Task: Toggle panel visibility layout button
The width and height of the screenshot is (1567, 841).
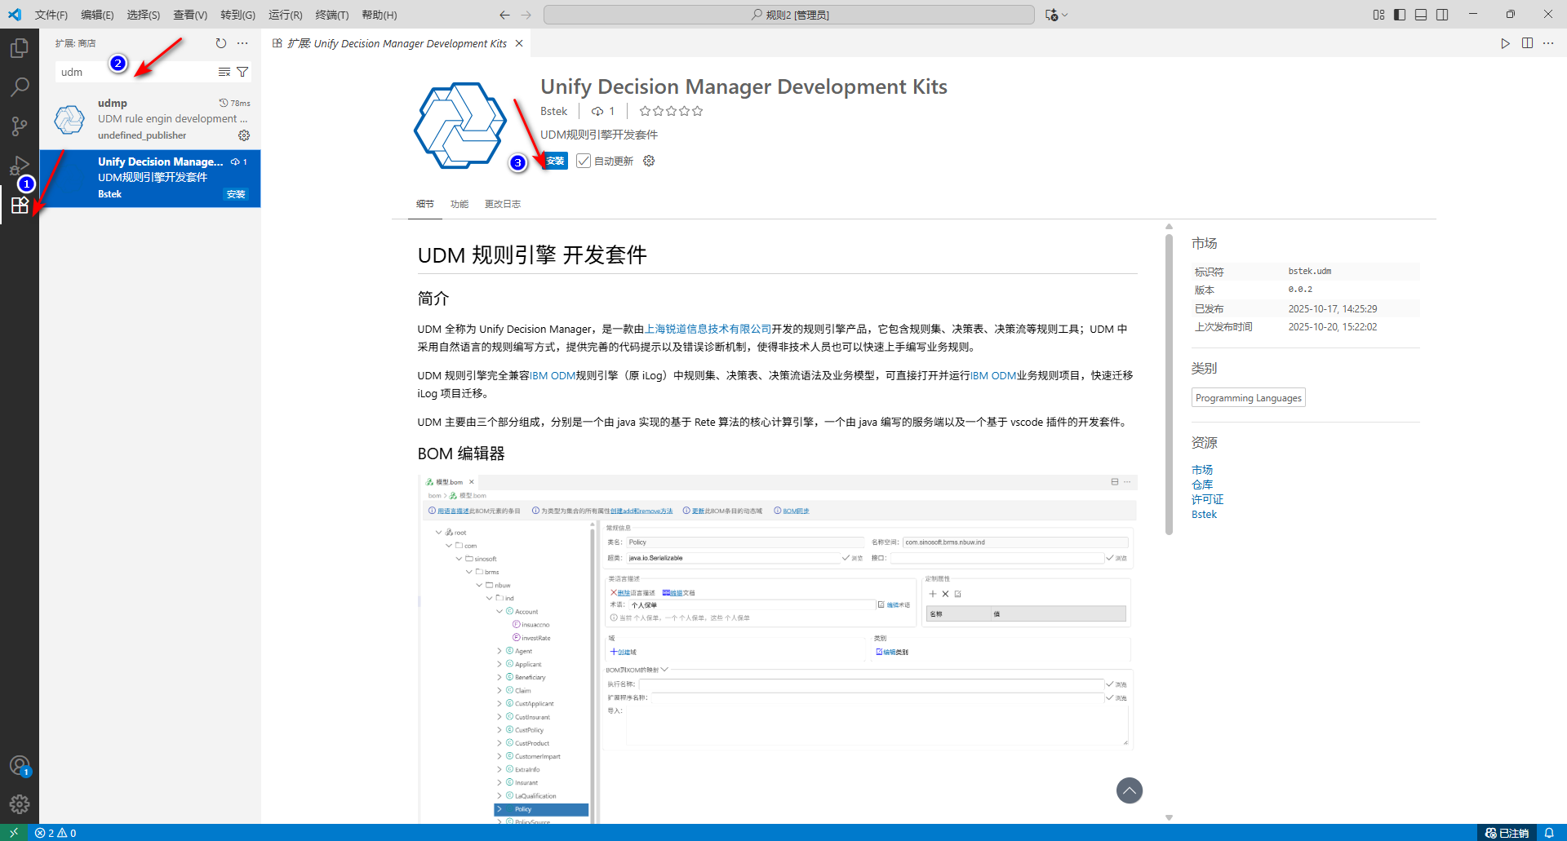Action: [x=1421, y=15]
